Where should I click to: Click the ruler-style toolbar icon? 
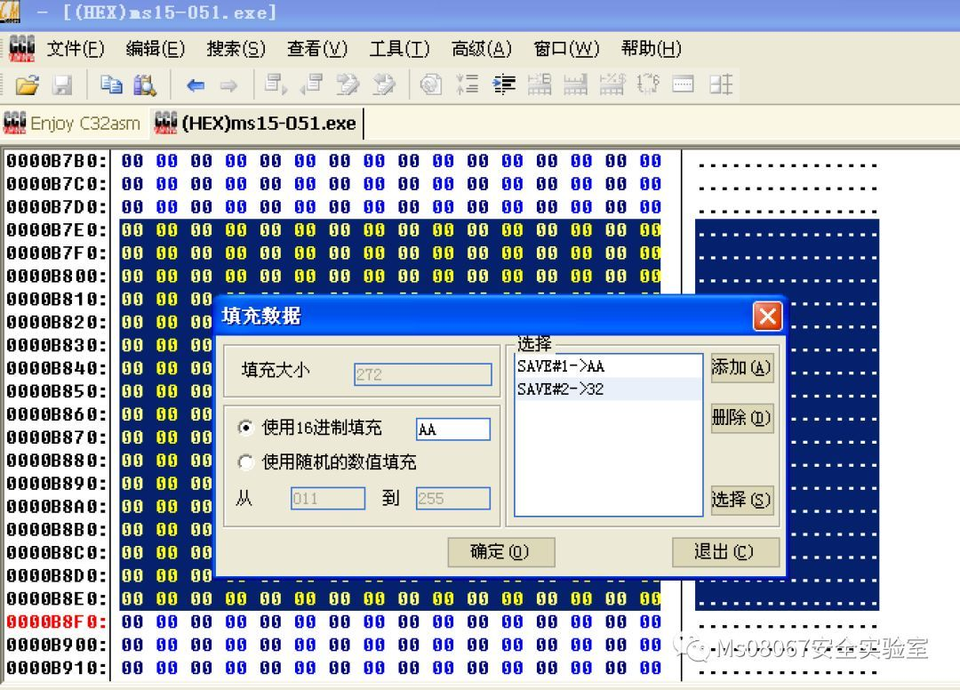tap(575, 84)
